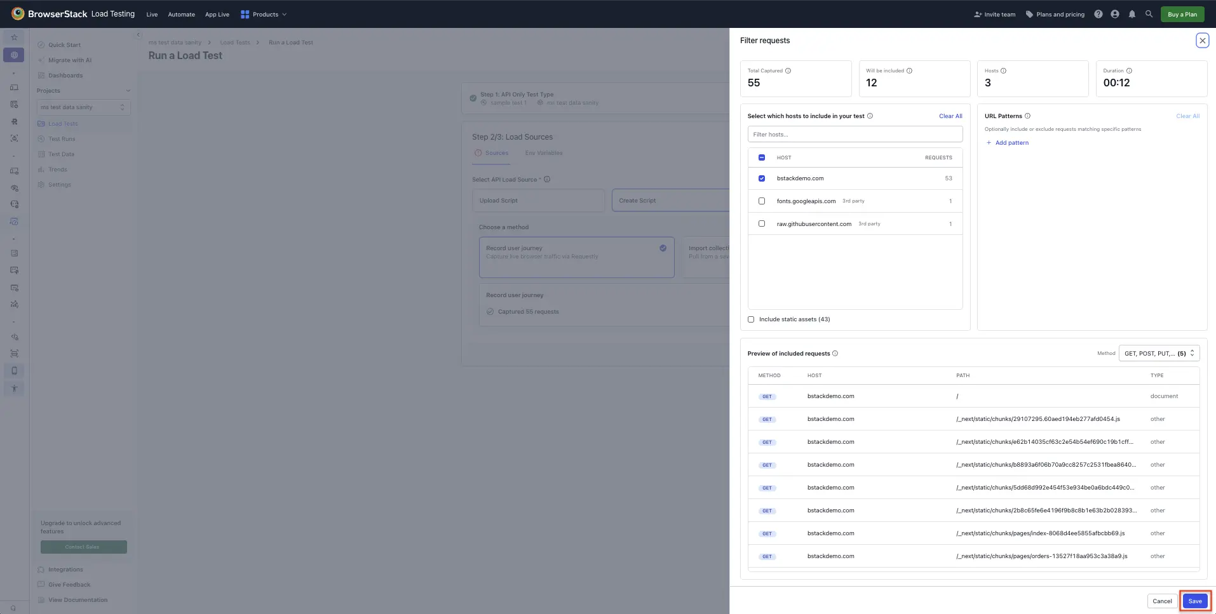Click the plus icon beside Add pattern
This screenshot has height=614, width=1216.
[x=989, y=143]
